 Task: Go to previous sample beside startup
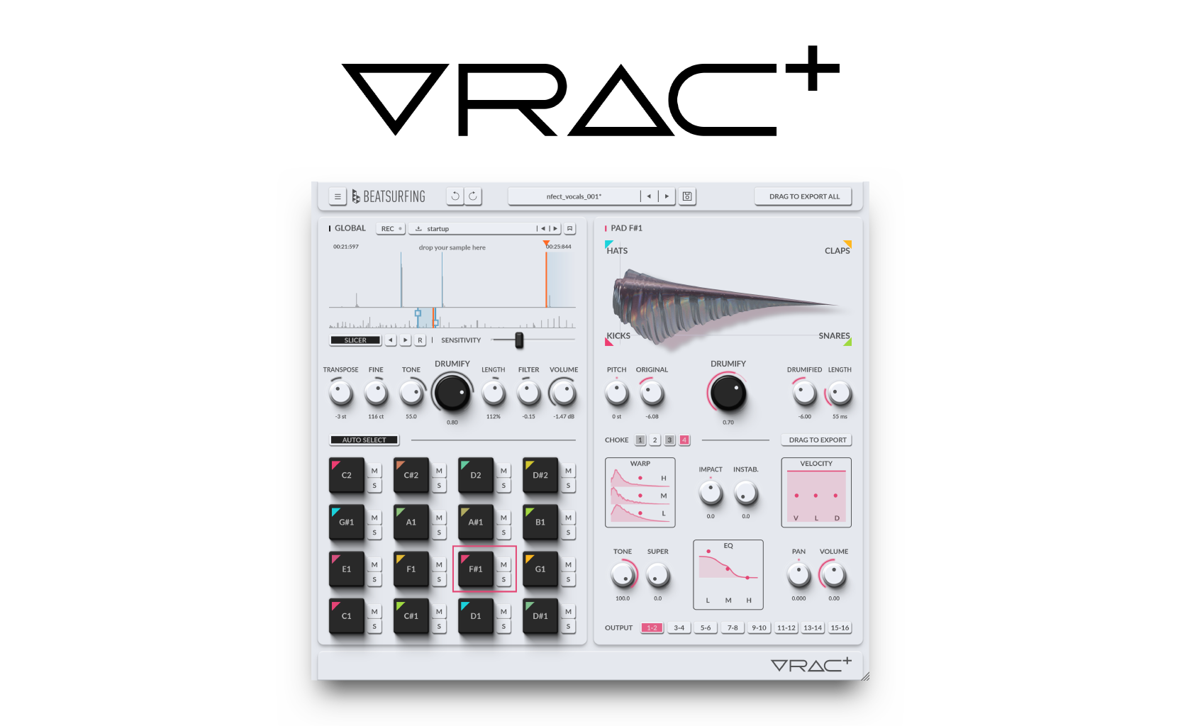(x=543, y=229)
